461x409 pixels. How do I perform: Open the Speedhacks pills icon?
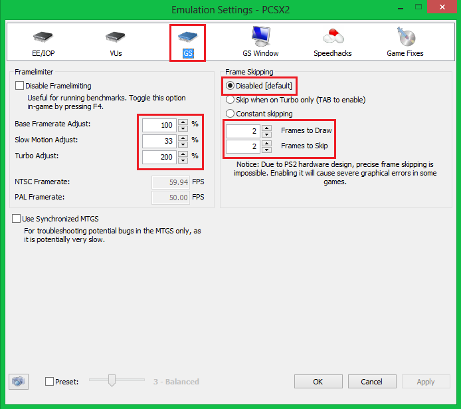(333, 36)
